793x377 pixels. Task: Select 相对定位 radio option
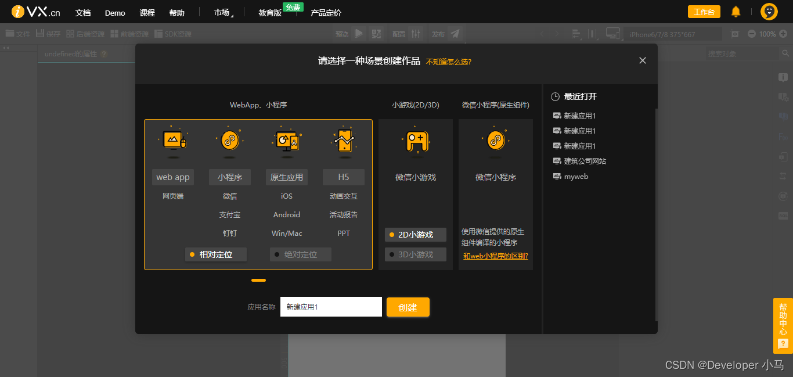pyautogui.click(x=216, y=254)
